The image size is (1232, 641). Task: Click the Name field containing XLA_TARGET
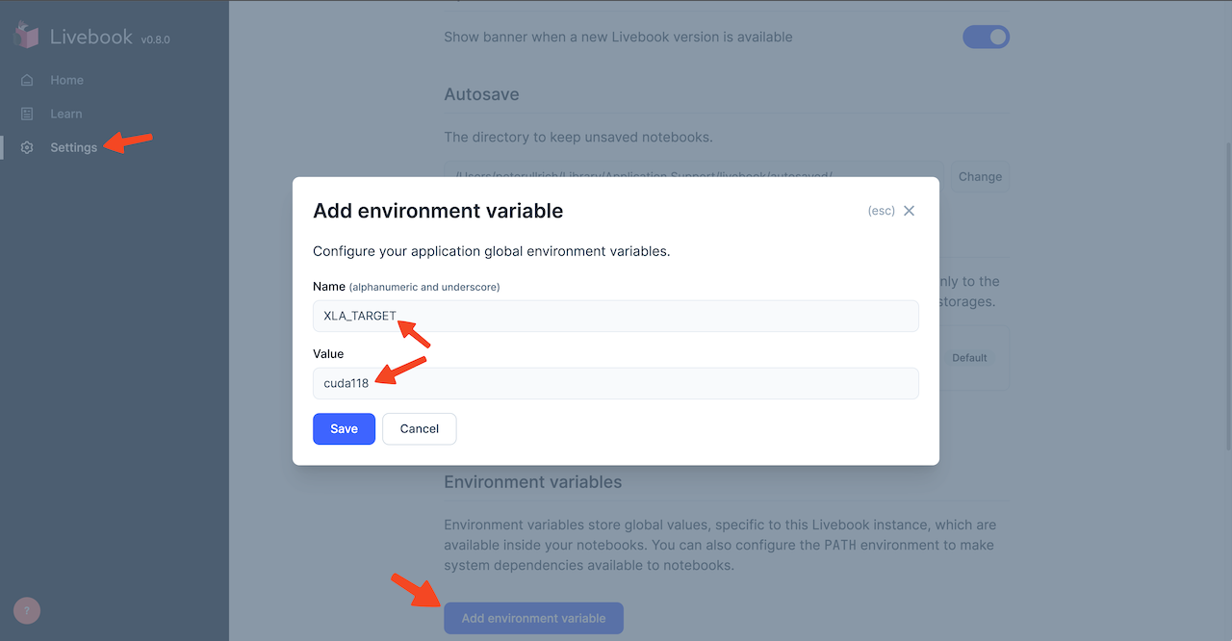[x=616, y=315]
